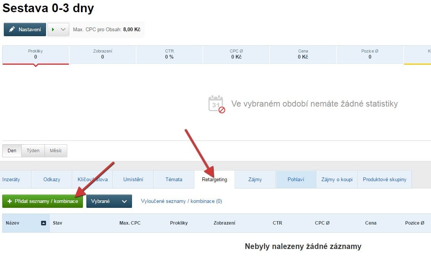The width and height of the screenshot is (431, 260).
Task: Click the no-statistics calendar icon
Action: click(216, 104)
